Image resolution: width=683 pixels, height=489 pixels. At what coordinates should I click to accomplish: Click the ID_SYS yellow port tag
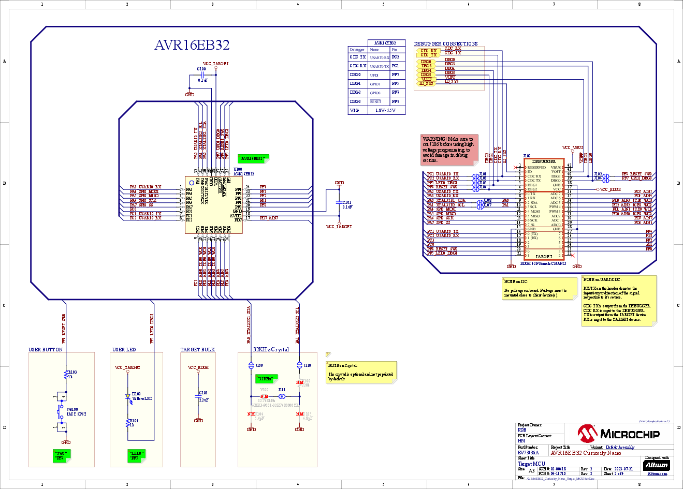pos(426,83)
